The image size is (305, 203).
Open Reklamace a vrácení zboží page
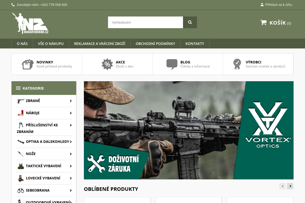tap(100, 43)
